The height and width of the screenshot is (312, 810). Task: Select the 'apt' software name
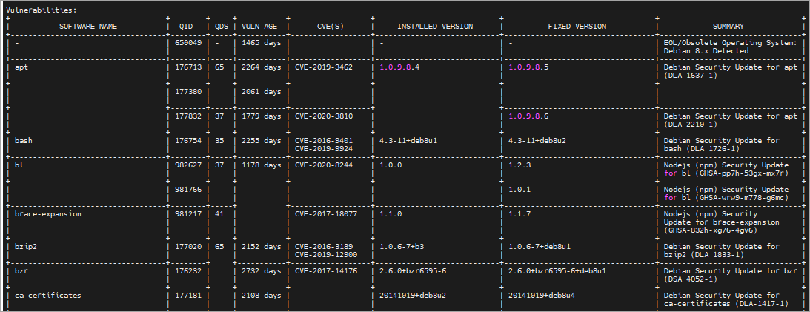21,67
